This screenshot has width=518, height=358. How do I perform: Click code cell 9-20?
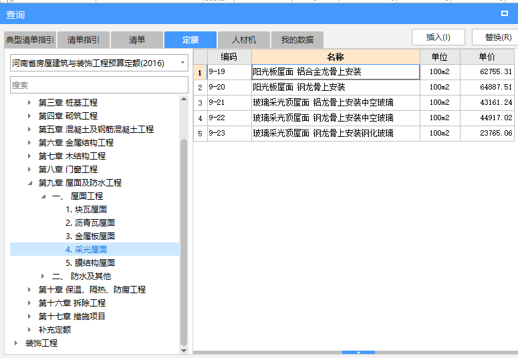coord(229,87)
